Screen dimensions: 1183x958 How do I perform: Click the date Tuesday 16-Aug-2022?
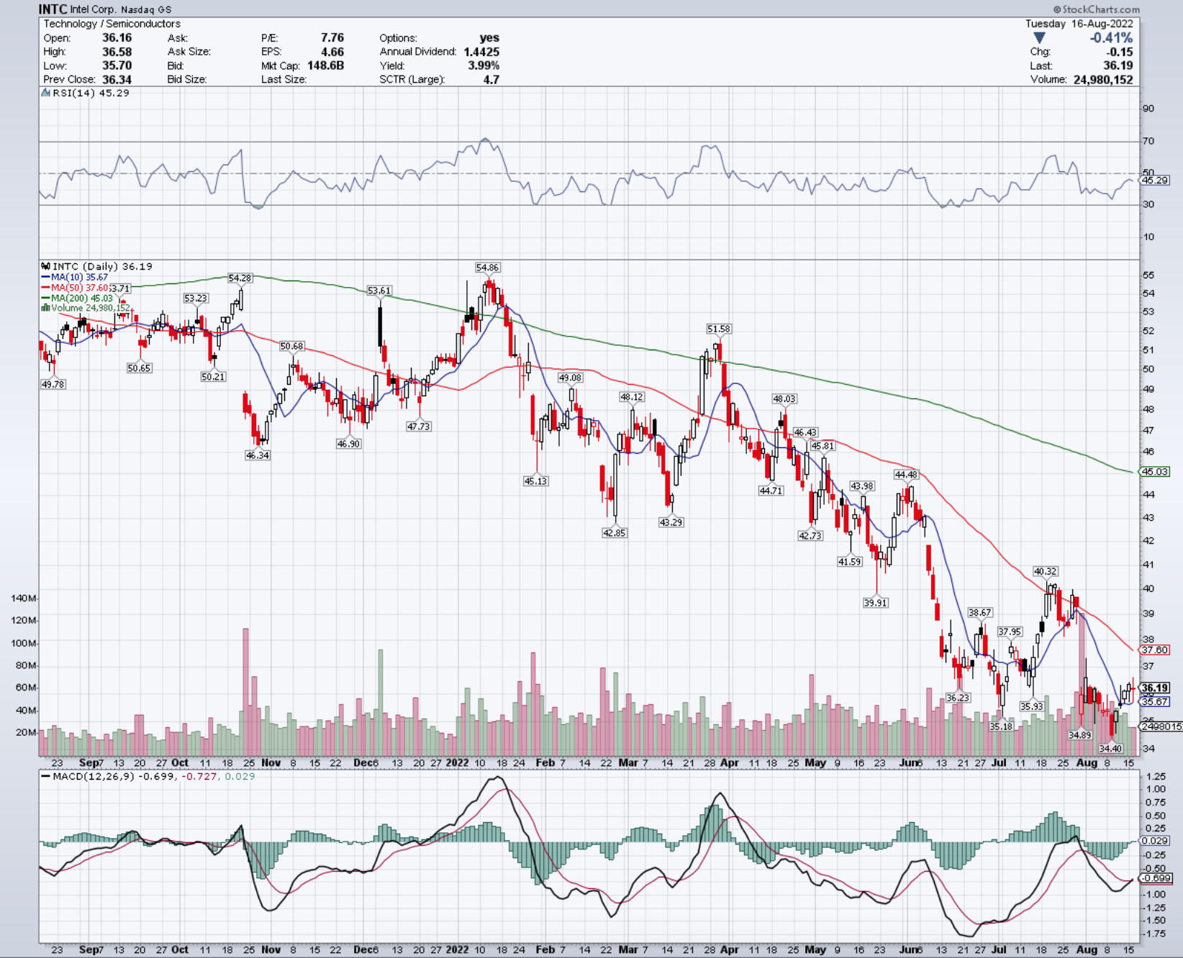1079,24
